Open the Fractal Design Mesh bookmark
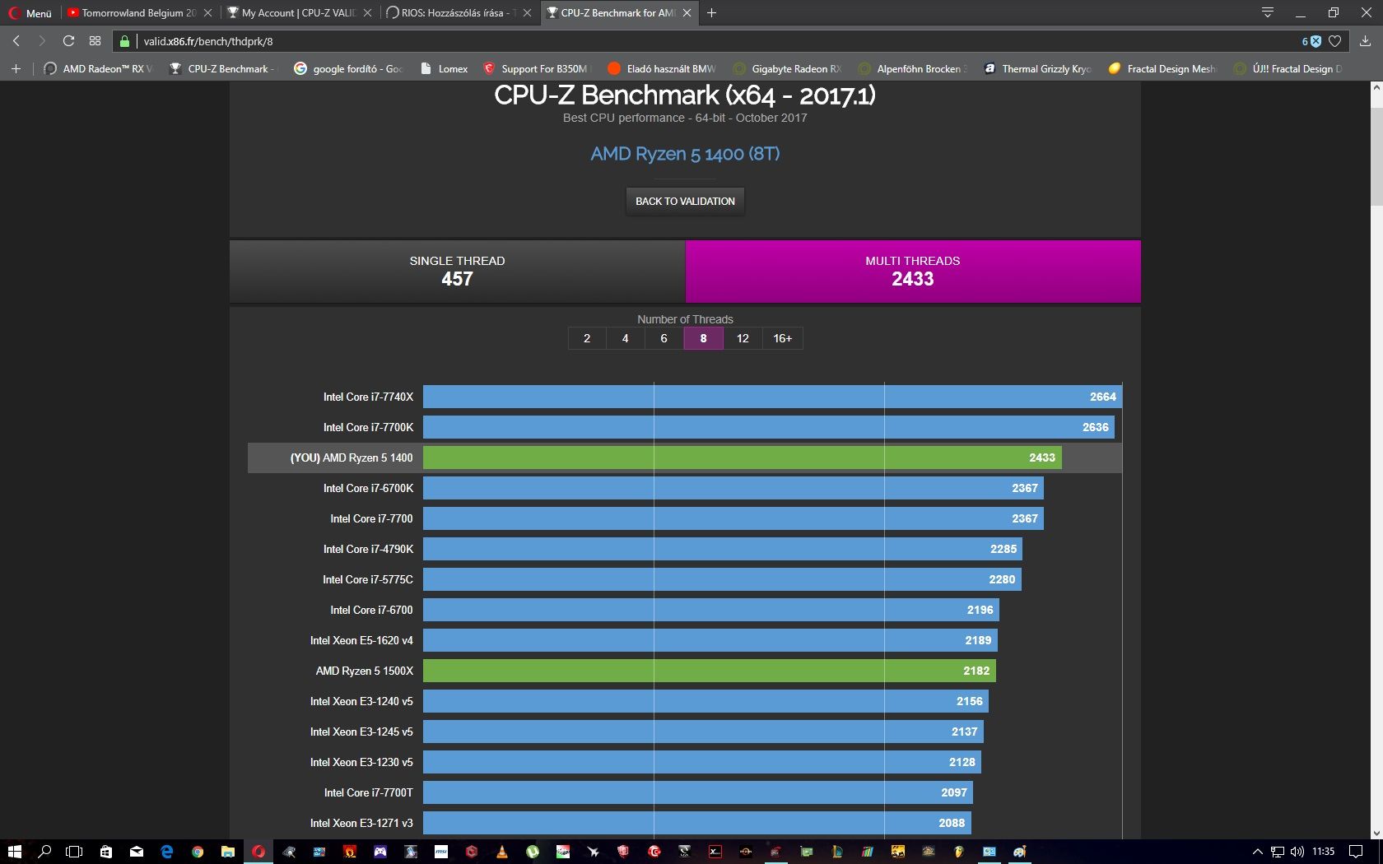Image resolution: width=1383 pixels, height=864 pixels. tap(1162, 68)
